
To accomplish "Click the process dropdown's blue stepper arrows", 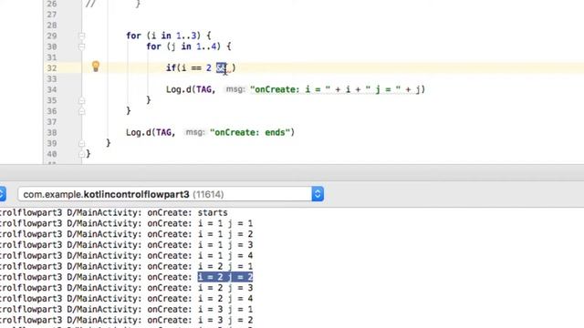I will [318, 194].
